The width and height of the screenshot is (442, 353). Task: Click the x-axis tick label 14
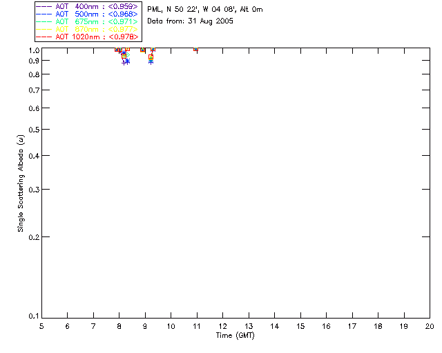coord(275,326)
